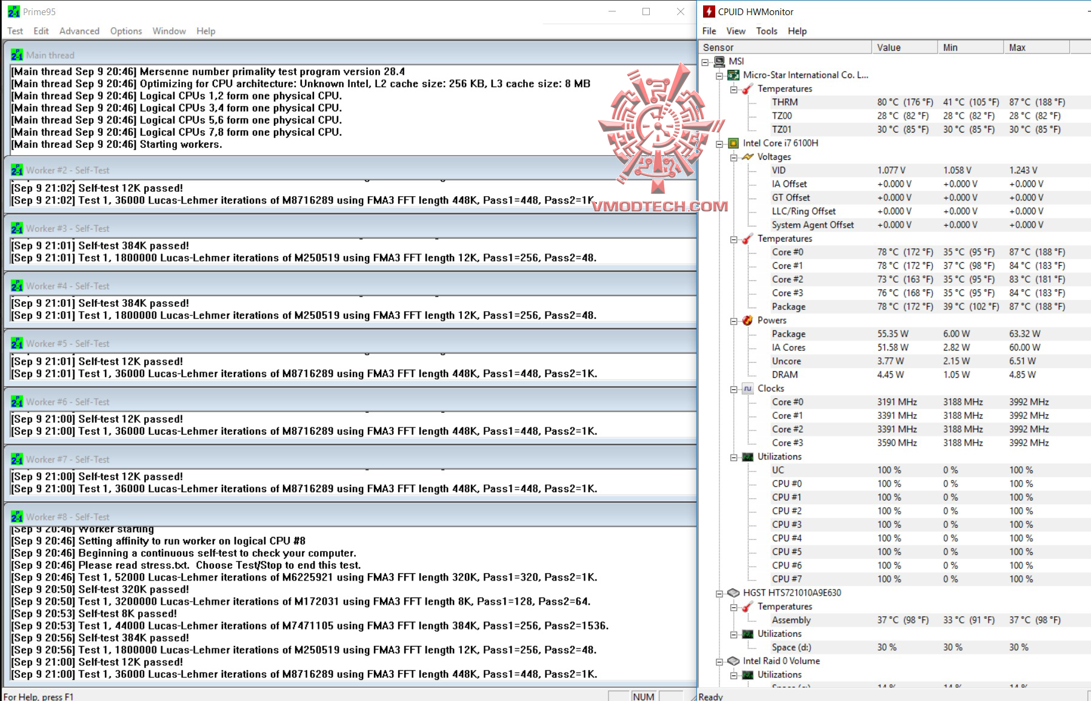Click the HGST Utilizations chart icon
The height and width of the screenshot is (701, 1091).
(x=747, y=634)
